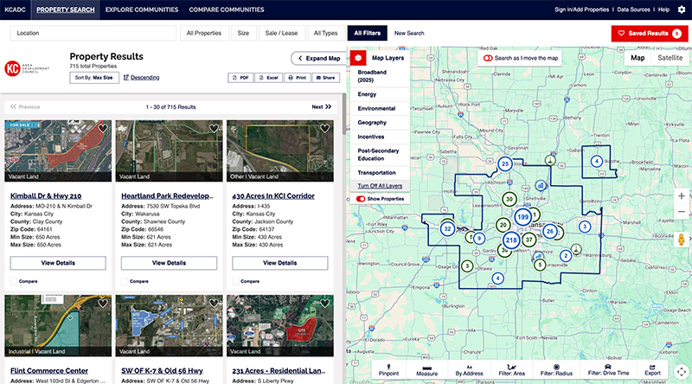This screenshot has height=384, width=692.
Task: Click the results list scrollbar
Action: point(344,114)
